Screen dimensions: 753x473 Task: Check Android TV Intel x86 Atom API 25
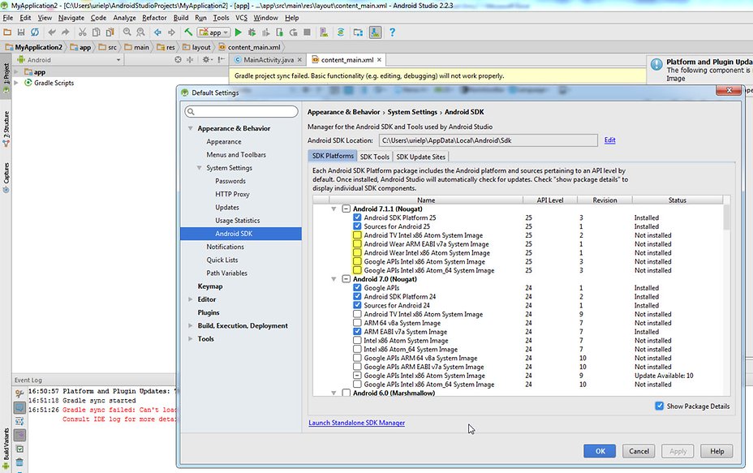tap(357, 235)
